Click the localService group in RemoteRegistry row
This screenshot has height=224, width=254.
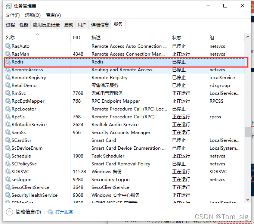coord(222,78)
